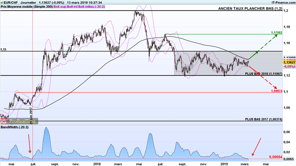Click the 1,12 price axis value
296x166 pixels.
(x=287, y=76)
